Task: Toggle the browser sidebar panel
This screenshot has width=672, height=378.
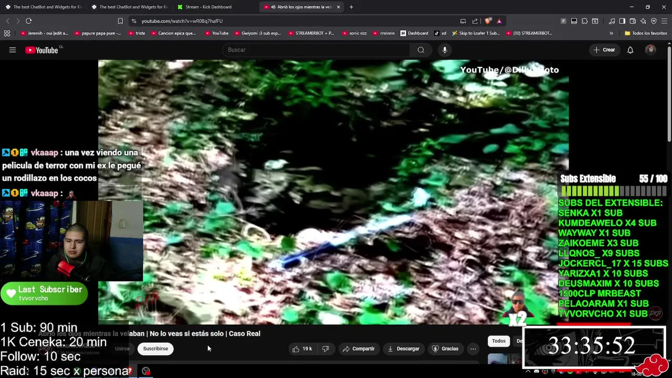Action: coord(622,21)
